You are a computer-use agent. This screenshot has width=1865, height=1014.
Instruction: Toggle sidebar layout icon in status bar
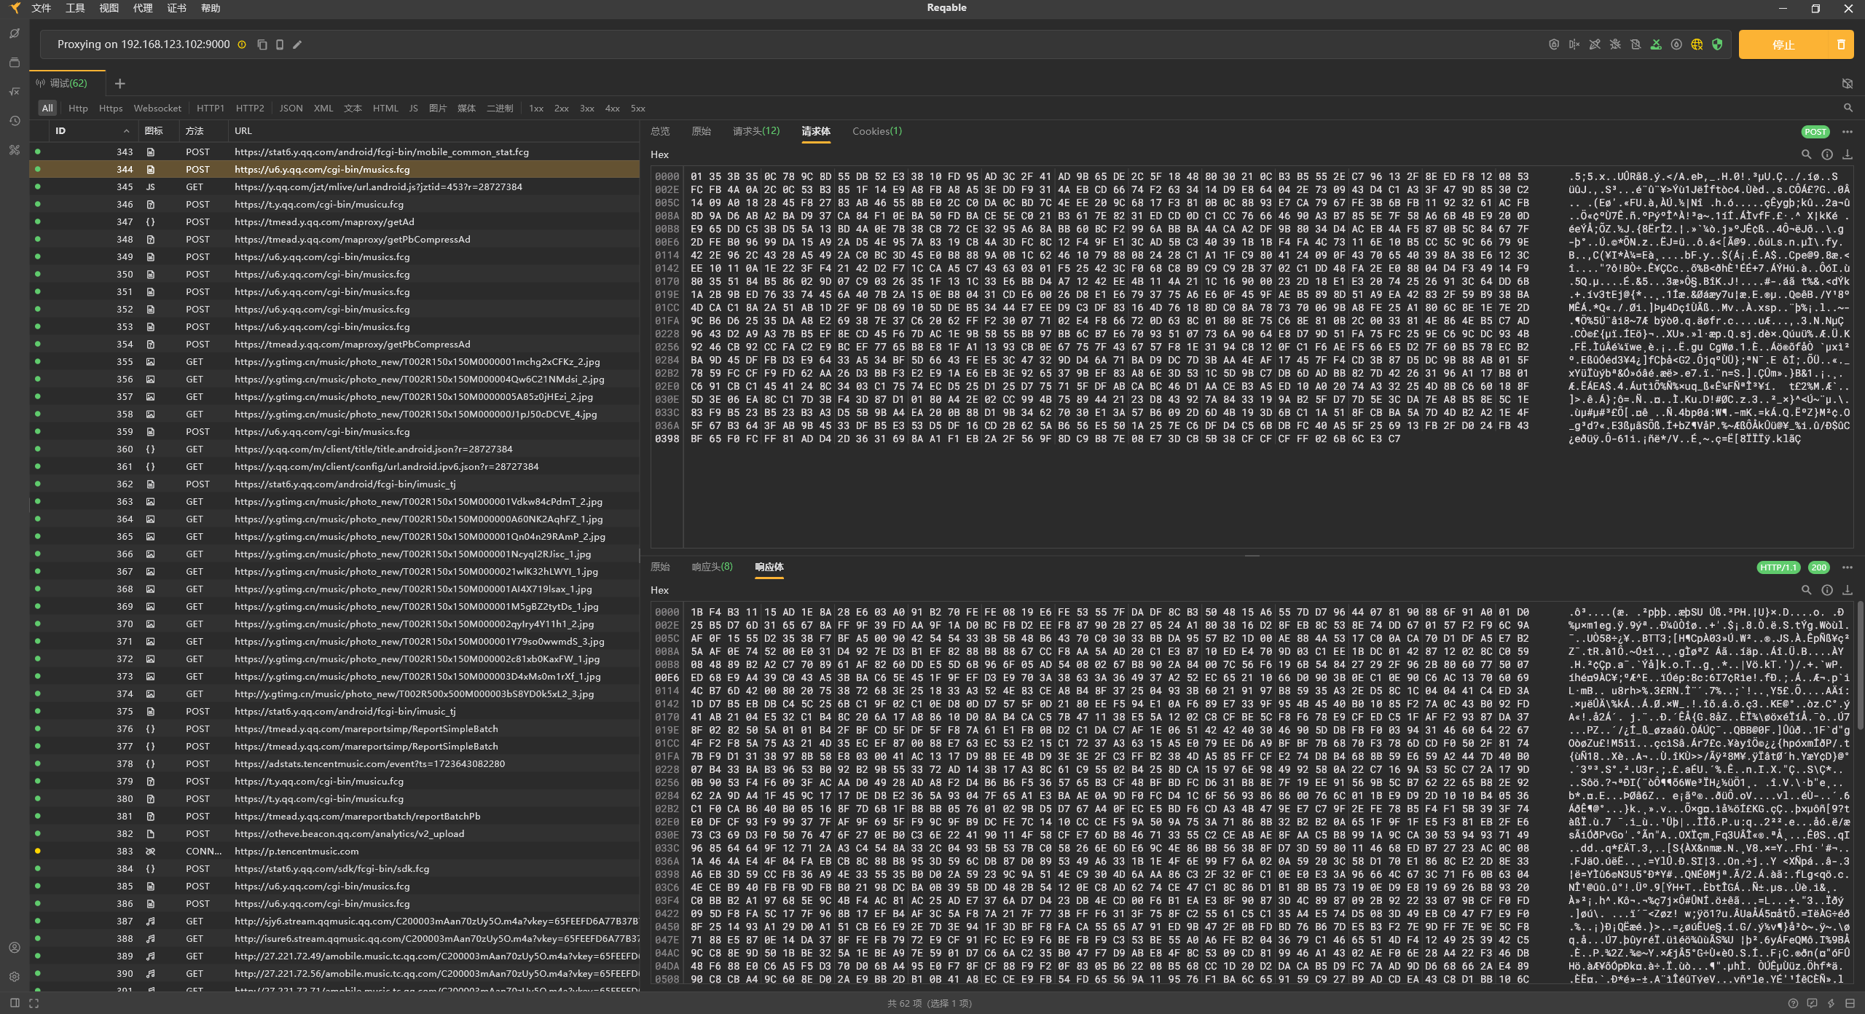15,1003
